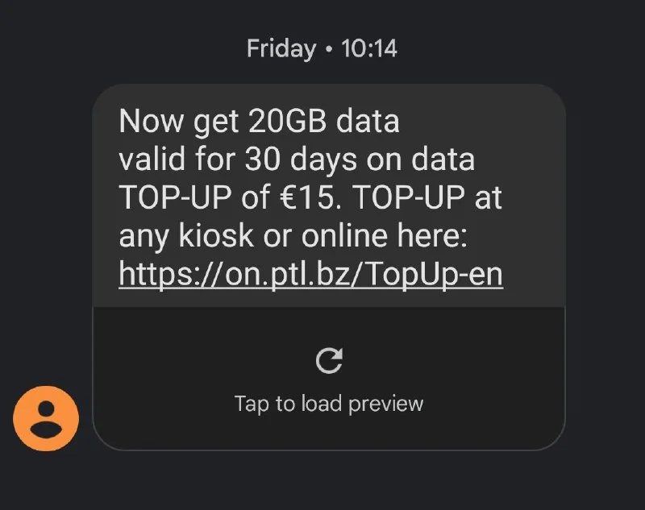
Task: Click the "10:14" time text
Action: coord(369,48)
